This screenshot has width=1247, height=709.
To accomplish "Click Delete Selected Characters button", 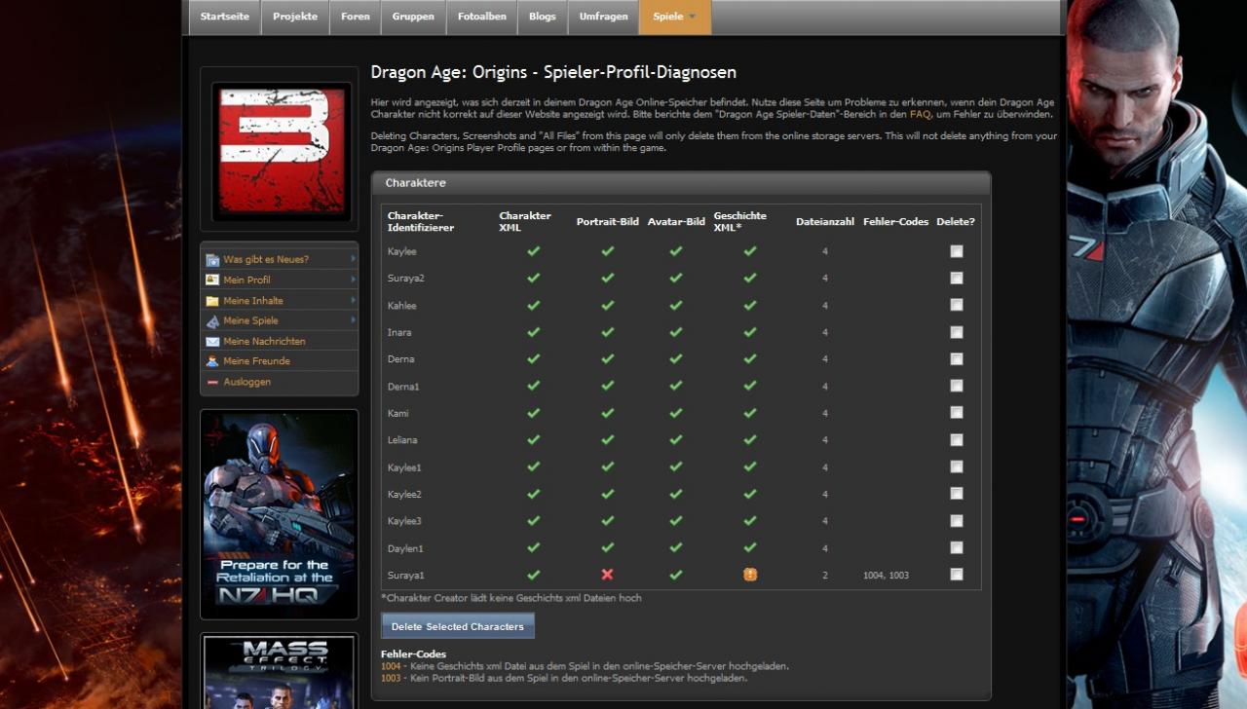I will [x=458, y=626].
